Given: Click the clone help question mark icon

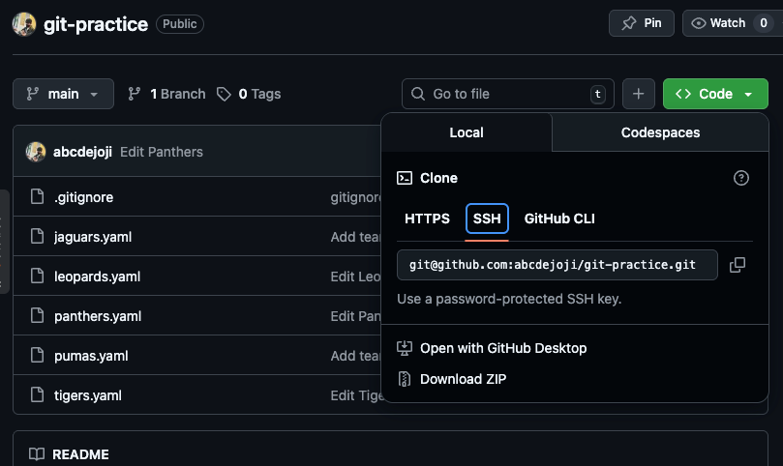Looking at the screenshot, I should click(x=741, y=178).
